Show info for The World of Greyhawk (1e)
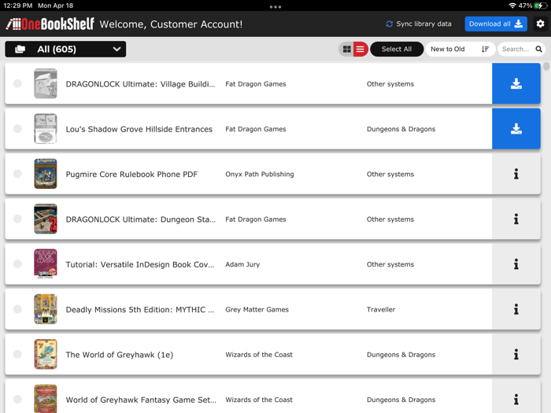 (516, 354)
